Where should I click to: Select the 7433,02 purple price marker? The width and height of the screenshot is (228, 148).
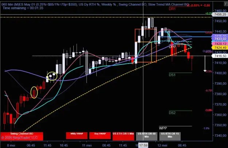click(220, 39)
